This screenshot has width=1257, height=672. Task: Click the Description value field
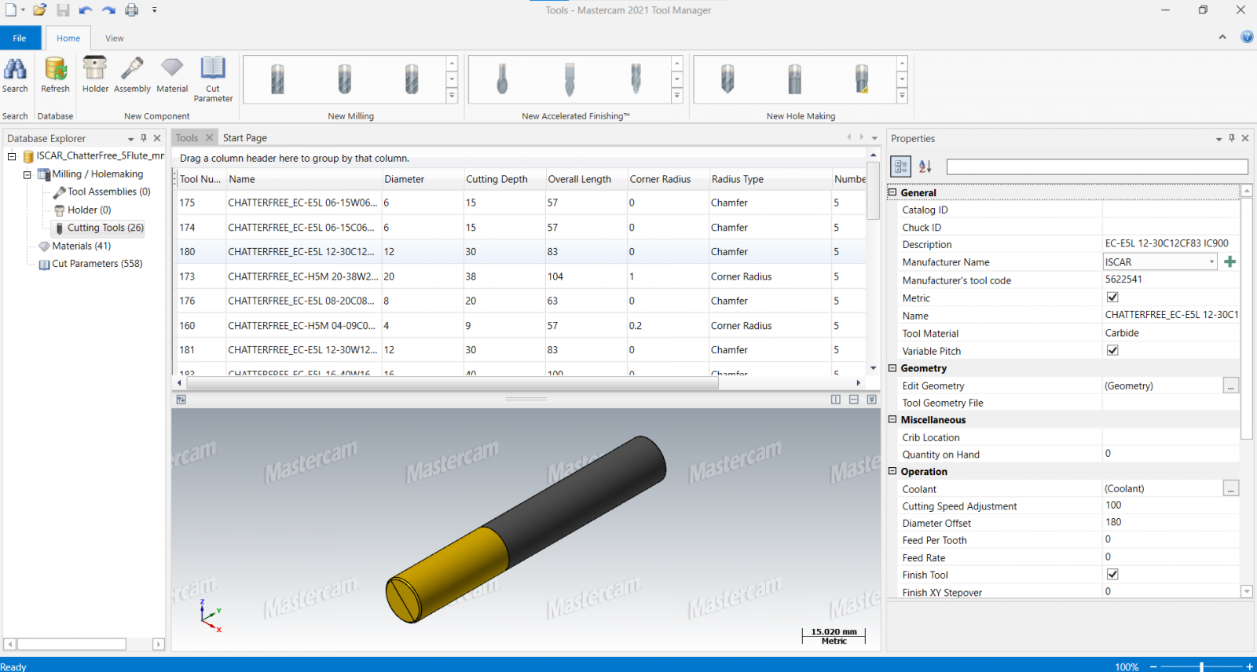point(1171,244)
